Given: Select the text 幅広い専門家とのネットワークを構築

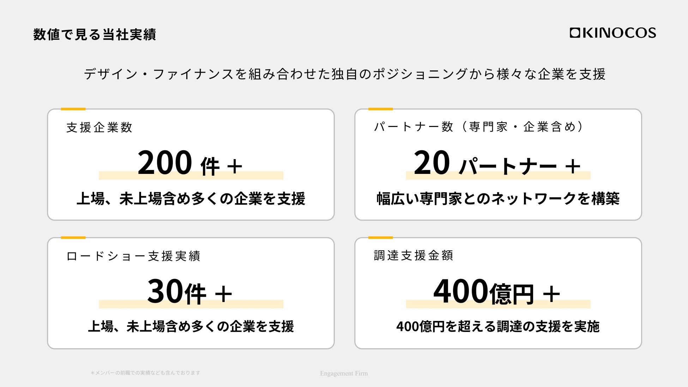Looking at the screenshot, I should 498,199.
